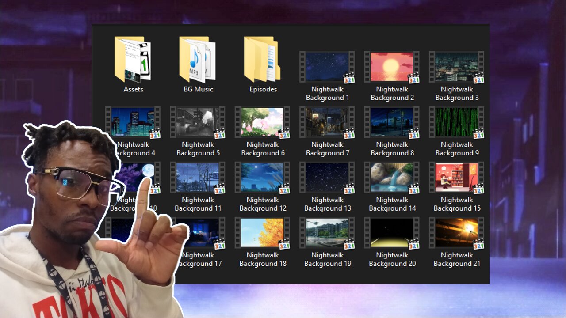Select Nightwalk Background 12 moonlit field video
The height and width of the screenshot is (318, 566).
tap(262, 177)
